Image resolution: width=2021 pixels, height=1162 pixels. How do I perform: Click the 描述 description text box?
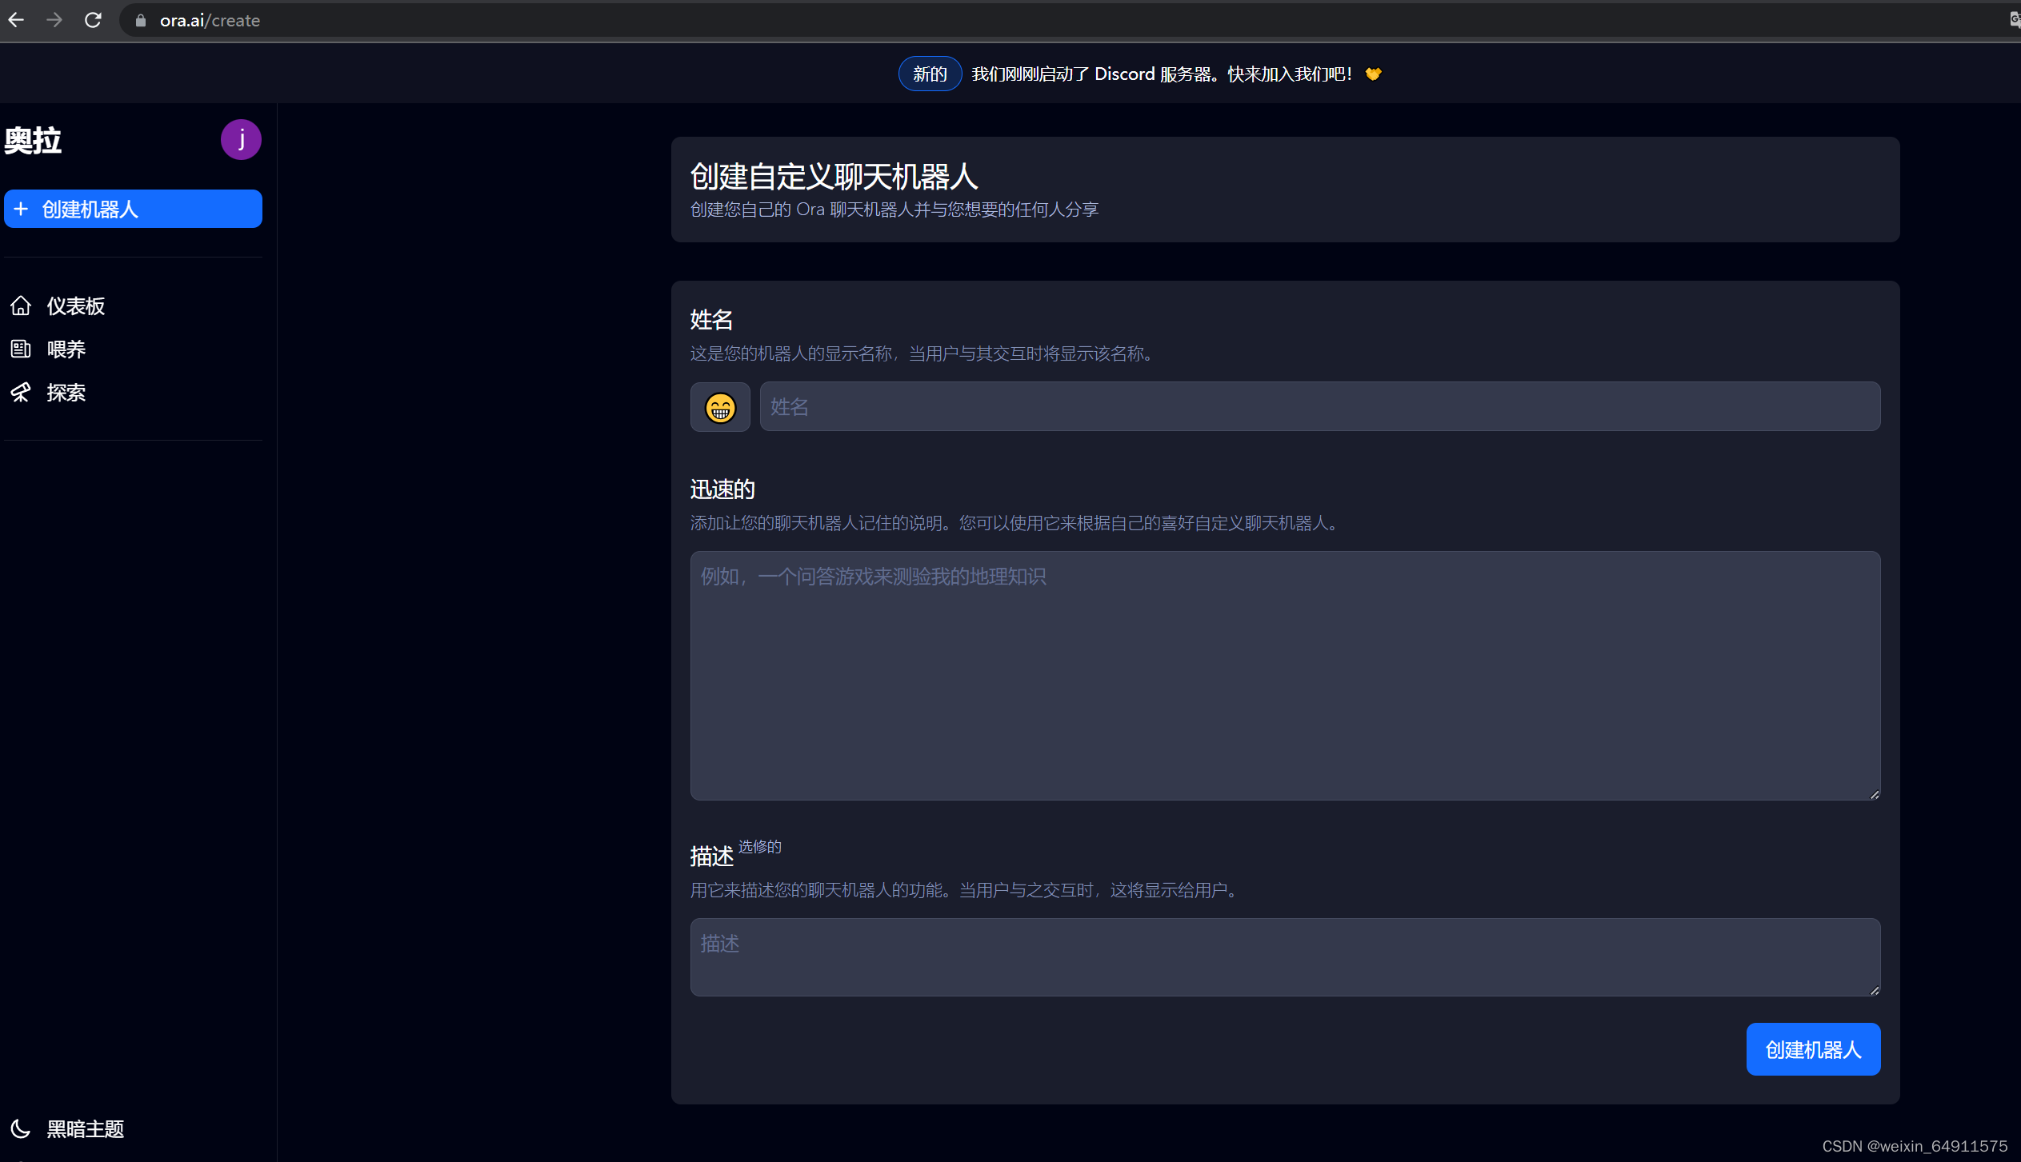[1284, 956]
